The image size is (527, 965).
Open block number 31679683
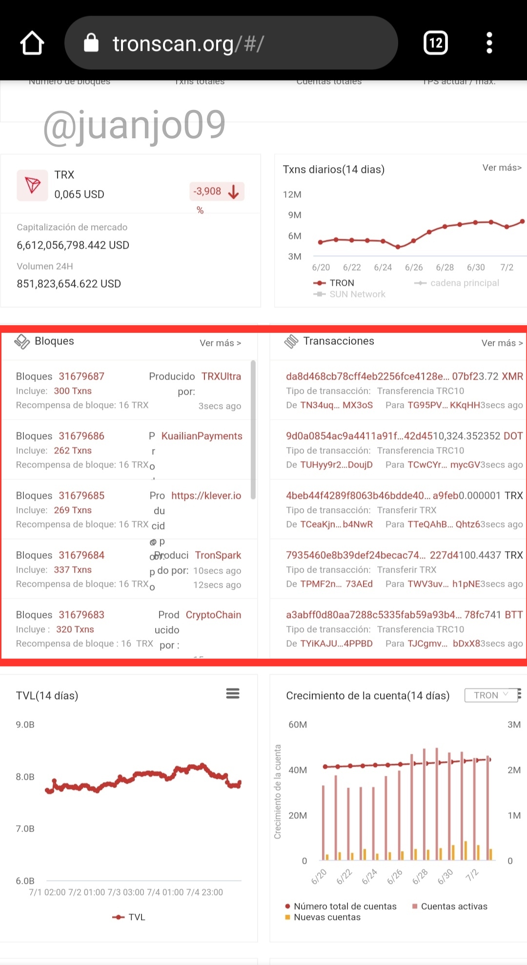[x=81, y=615]
